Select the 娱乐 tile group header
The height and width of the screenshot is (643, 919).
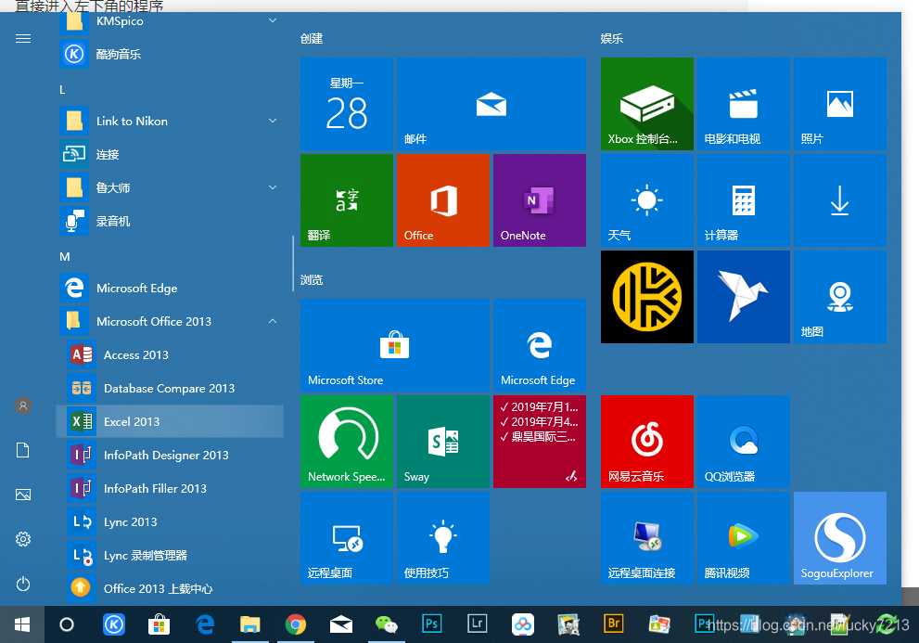click(611, 39)
